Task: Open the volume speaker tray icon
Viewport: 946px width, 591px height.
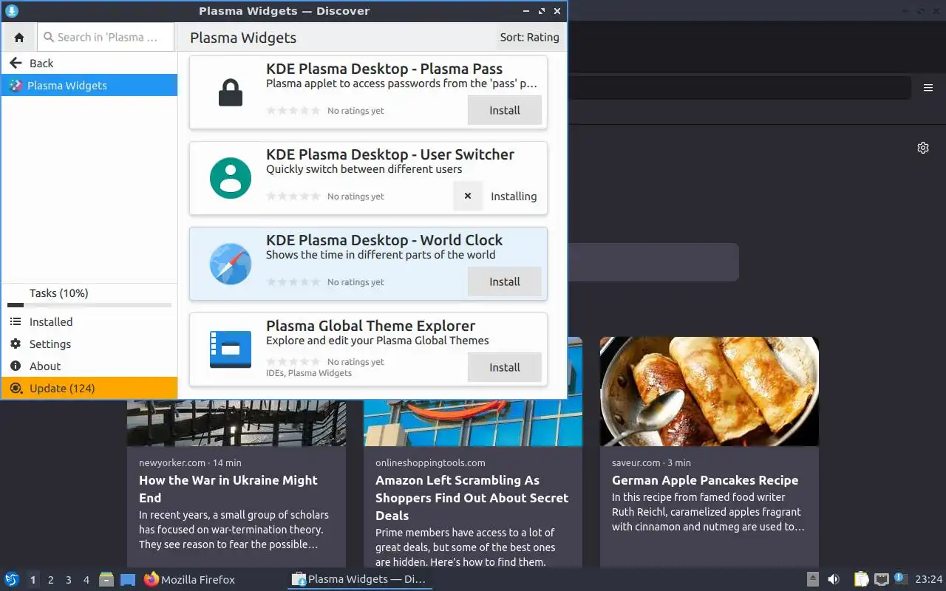Action: (x=834, y=579)
